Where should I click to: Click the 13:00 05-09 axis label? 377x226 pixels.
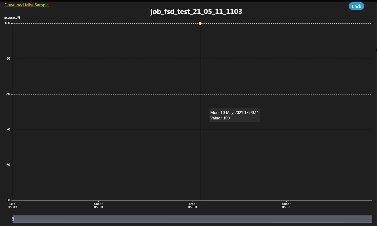tap(12, 206)
